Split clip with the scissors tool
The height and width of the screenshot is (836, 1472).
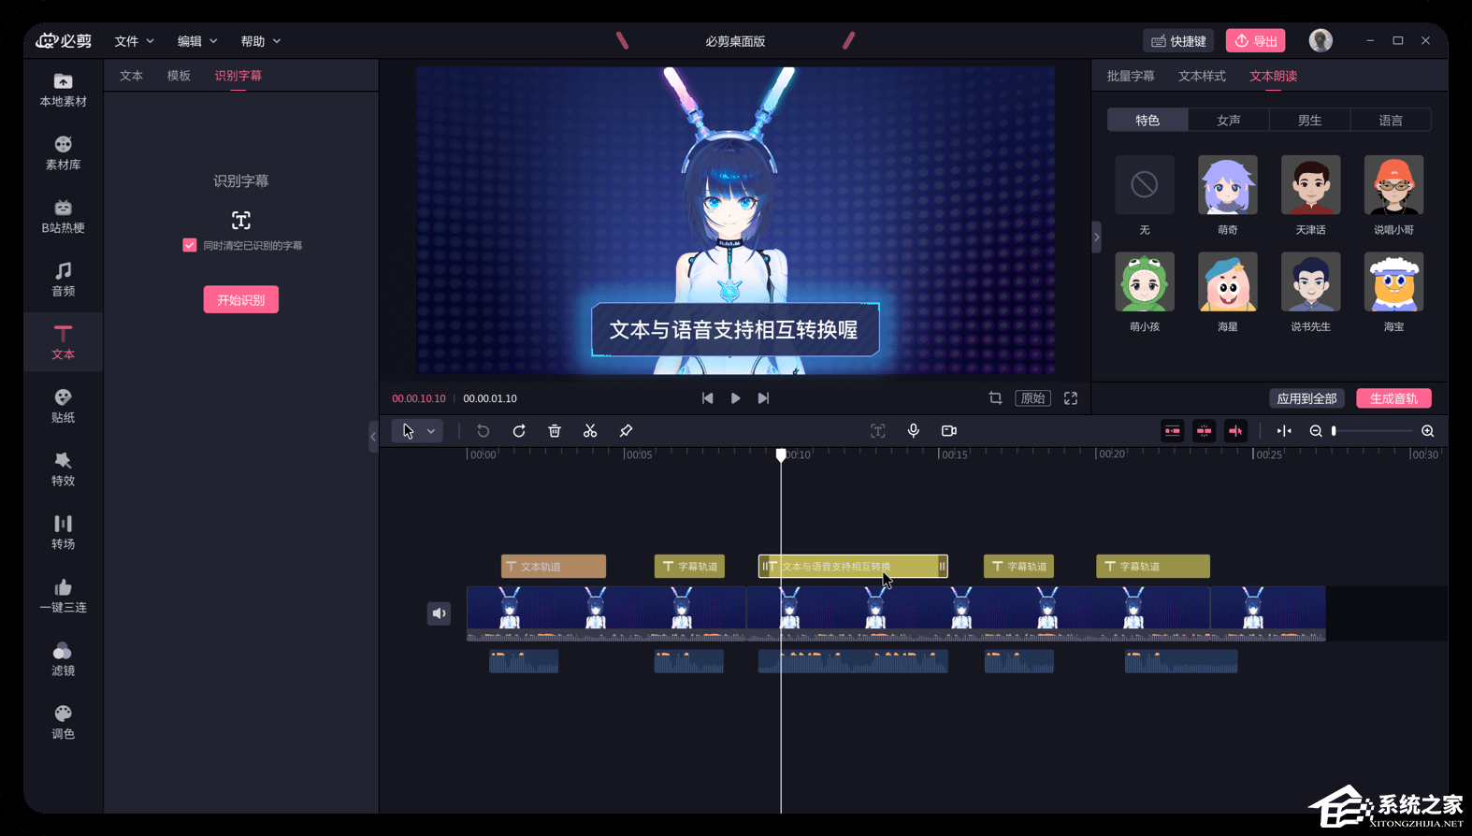590,431
